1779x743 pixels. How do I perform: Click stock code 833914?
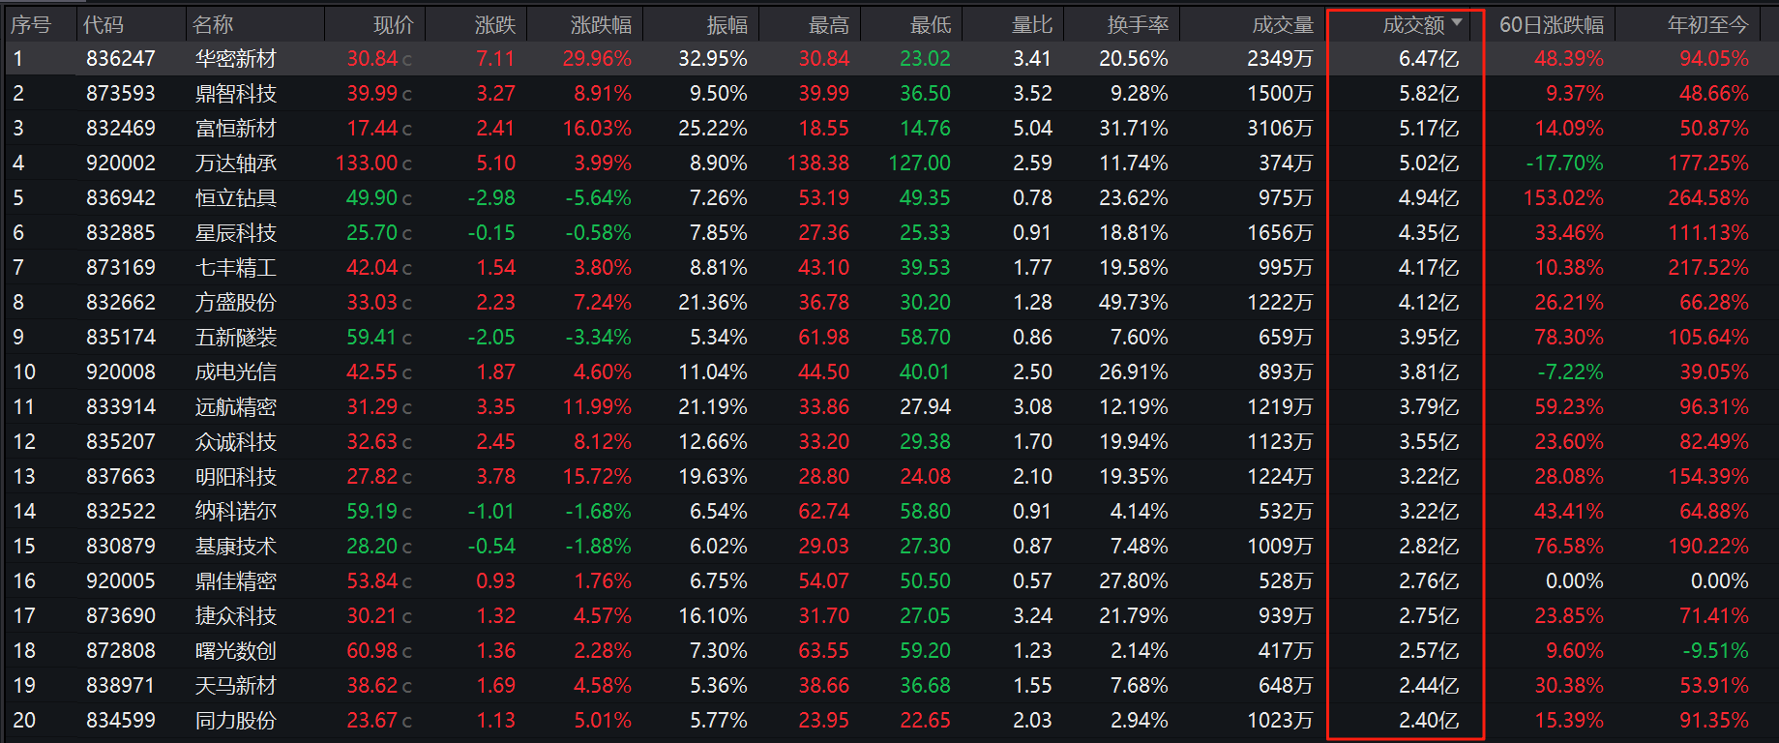click(121, 407)
